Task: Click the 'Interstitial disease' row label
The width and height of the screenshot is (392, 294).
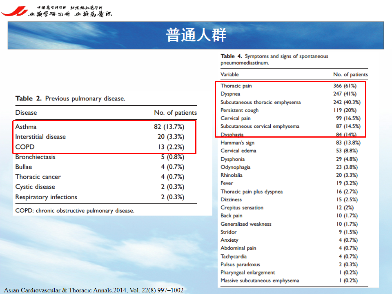Action: (x=40, y=137)
